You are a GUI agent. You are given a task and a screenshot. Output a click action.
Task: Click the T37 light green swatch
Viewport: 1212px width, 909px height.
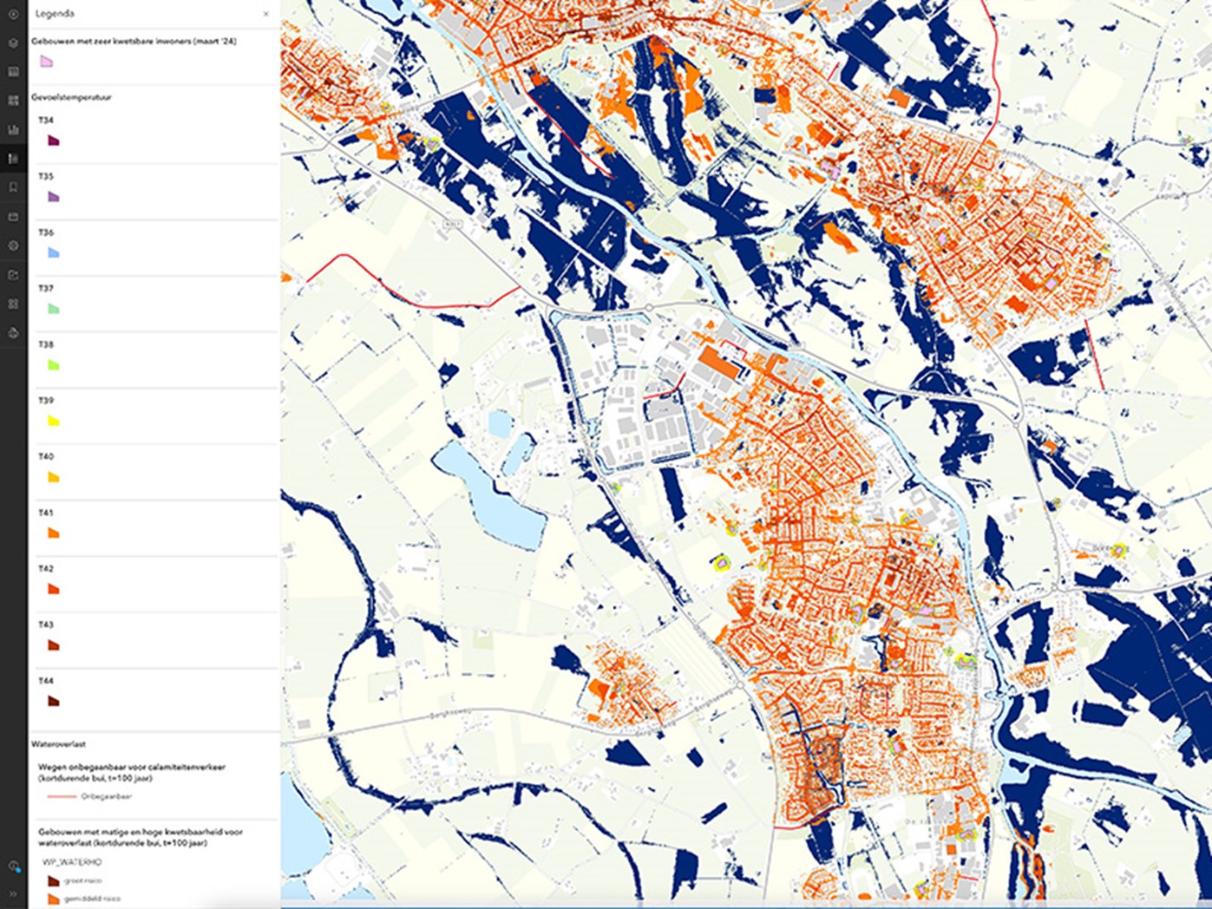(53, 309)
